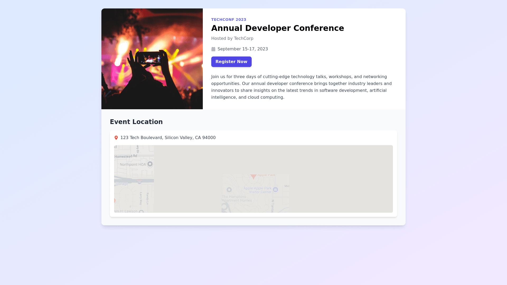Click the Interstate 280 highway shield

tap(139, 182)
